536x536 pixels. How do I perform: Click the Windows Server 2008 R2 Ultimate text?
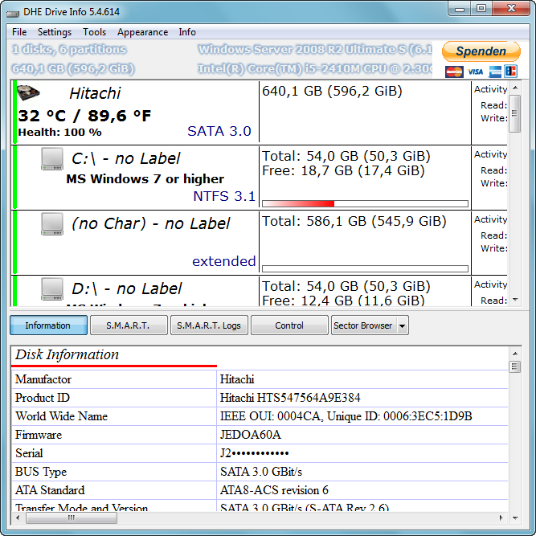point(315,50)
